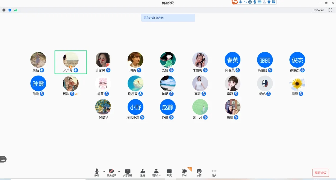Open the 邀请 invite icon

(143, 171)
